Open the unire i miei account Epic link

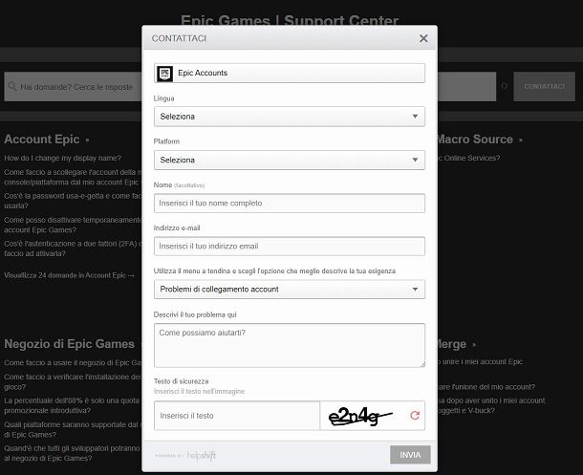click(x=480, y=361)
